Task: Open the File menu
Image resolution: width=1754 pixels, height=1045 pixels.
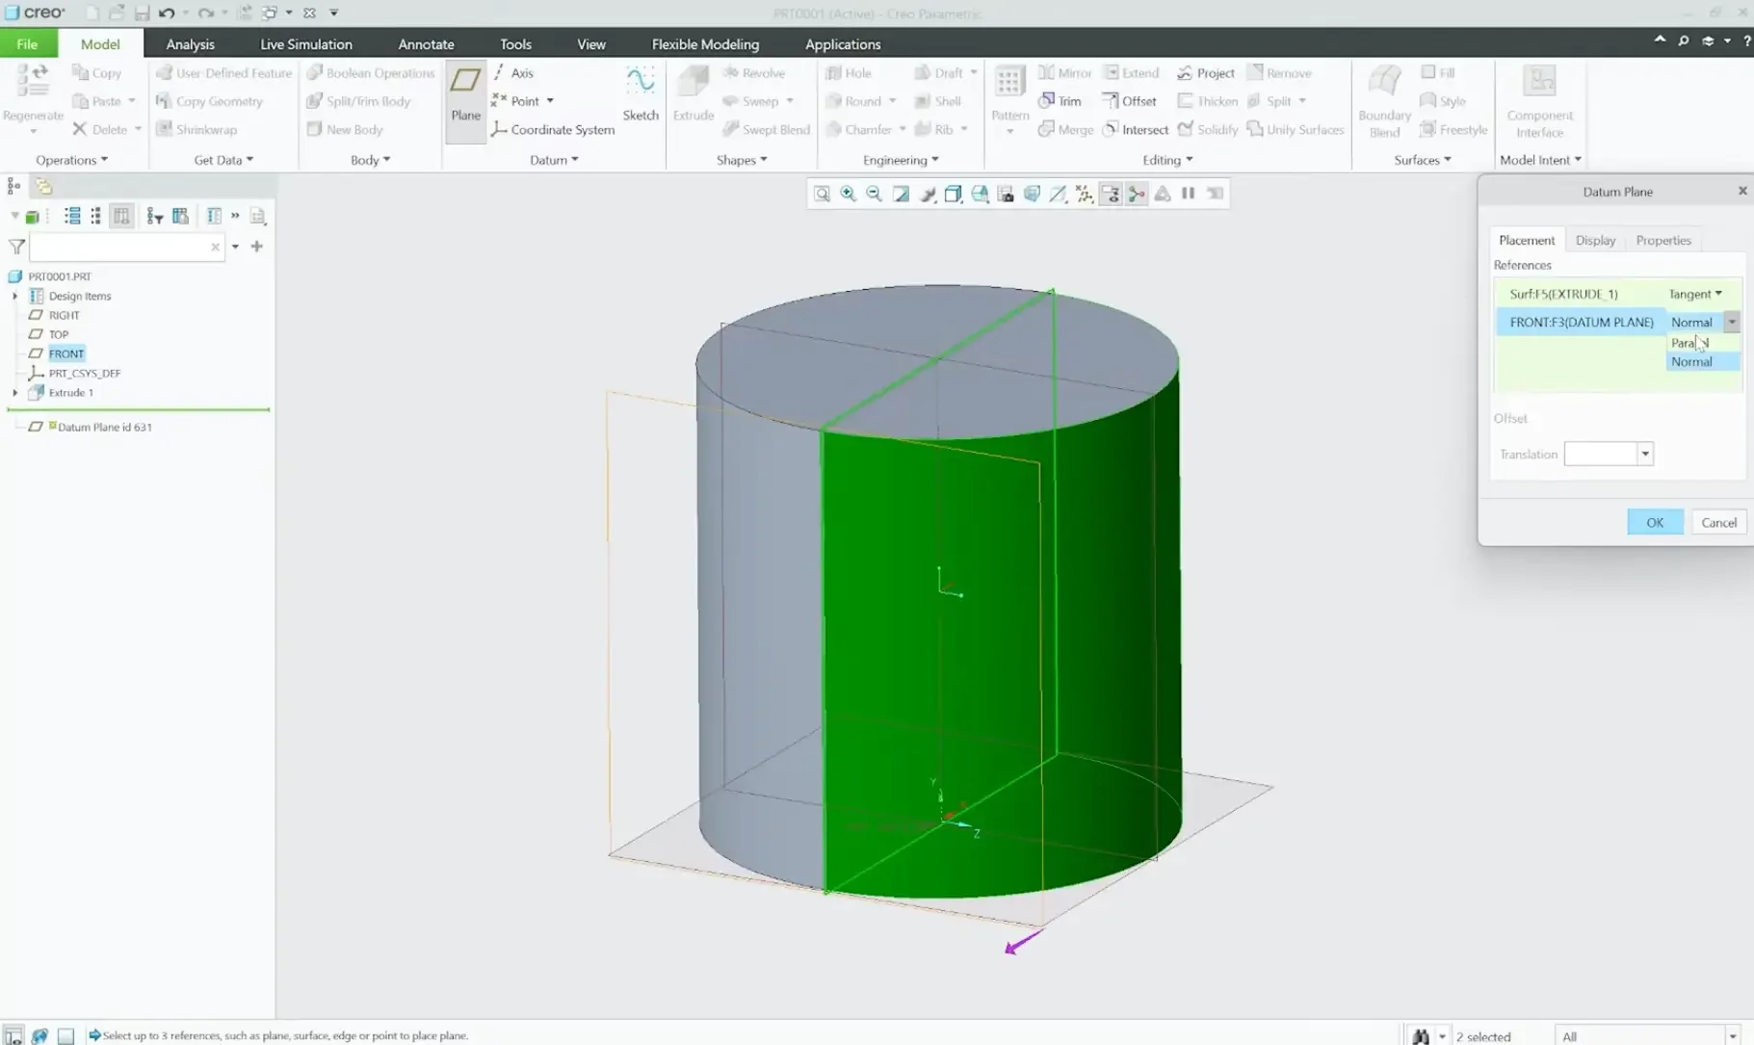Action: point(27,44)
